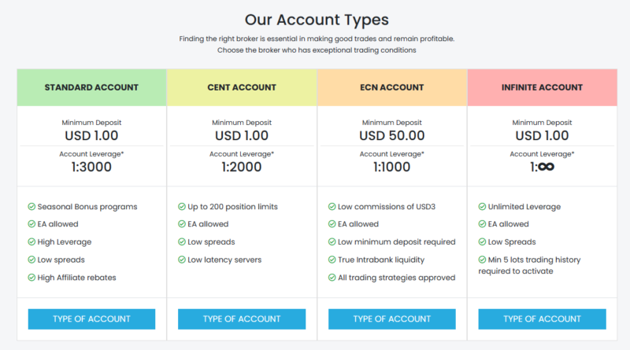Open TYPE OF ACCOUNT under ECN Account
630x350 pixels.
click(x=391, y=319)
